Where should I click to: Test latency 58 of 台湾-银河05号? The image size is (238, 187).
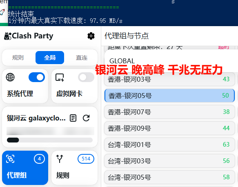click(226, 177)
